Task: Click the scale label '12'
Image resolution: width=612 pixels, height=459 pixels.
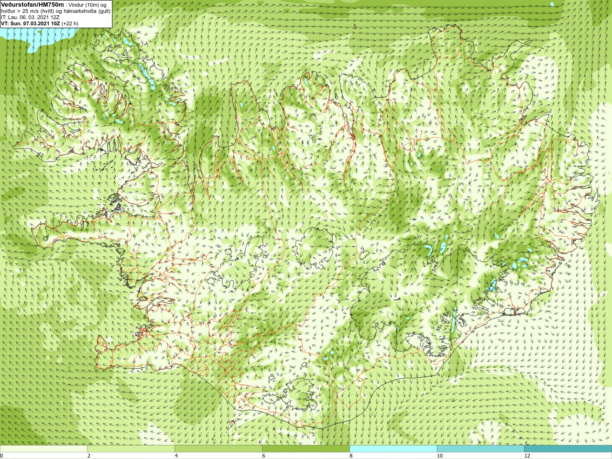Action: pyautogui.click(x=527, y=456)
